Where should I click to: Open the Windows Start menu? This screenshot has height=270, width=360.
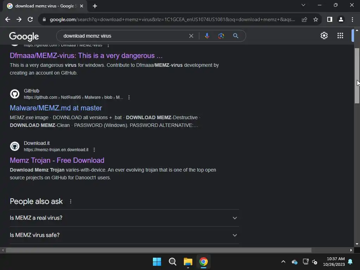coord(157,262)
